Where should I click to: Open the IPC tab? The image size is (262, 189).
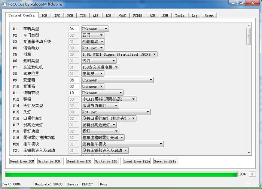click(57, 16)
